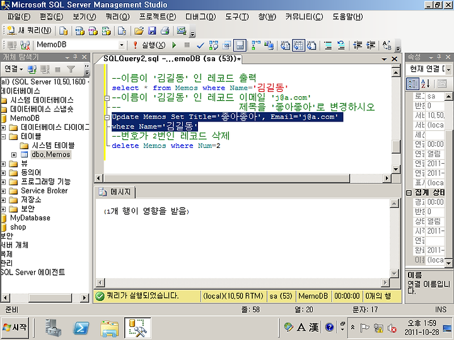The image size is (454, 340).
Task: Click the editor vertical scrollbar thumb
Action: (x=396, y=147)
